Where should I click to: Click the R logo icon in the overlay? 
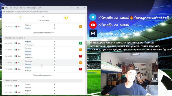[93, 33]
